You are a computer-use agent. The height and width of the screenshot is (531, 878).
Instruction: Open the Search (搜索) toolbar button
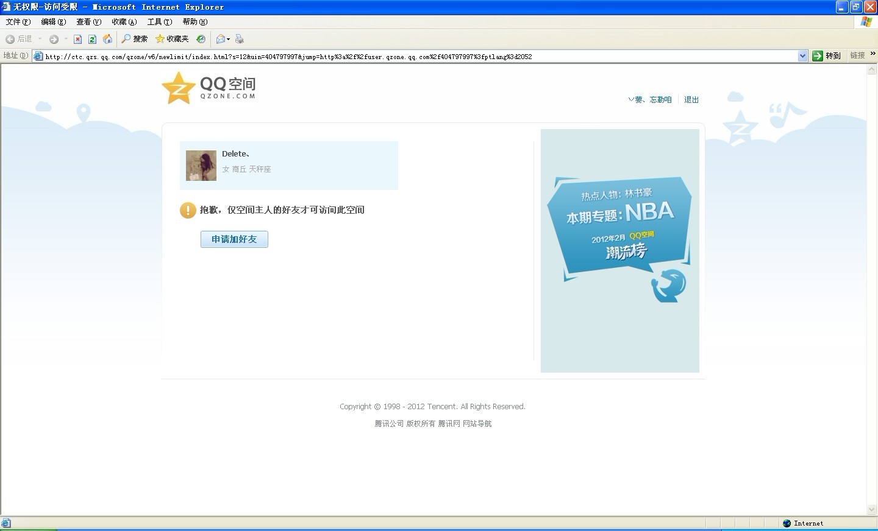[134, 39]
